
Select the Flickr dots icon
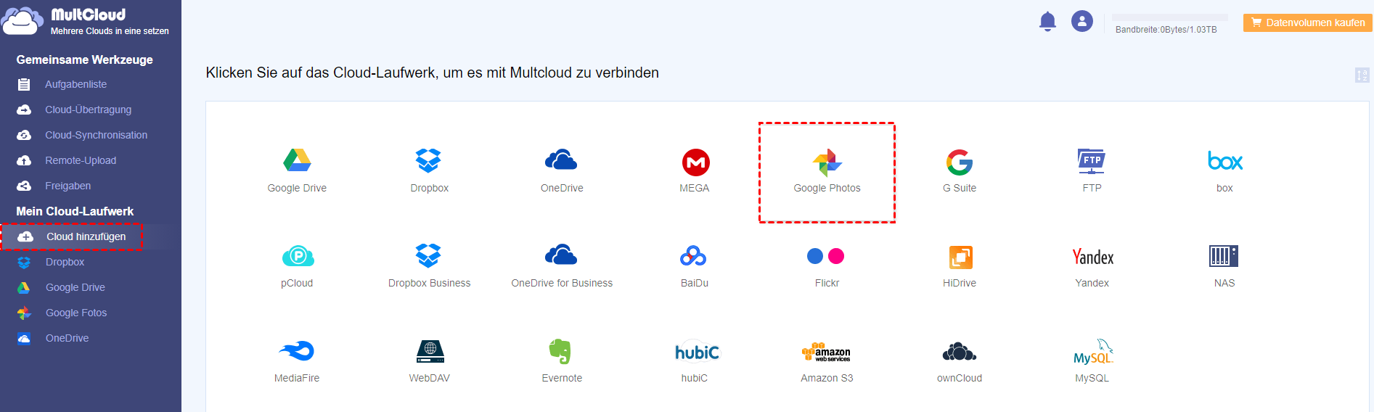pyautogui.click(x=826, y=256)
